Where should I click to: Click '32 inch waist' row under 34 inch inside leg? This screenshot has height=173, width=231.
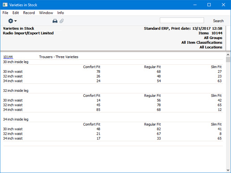click(13, 134)
